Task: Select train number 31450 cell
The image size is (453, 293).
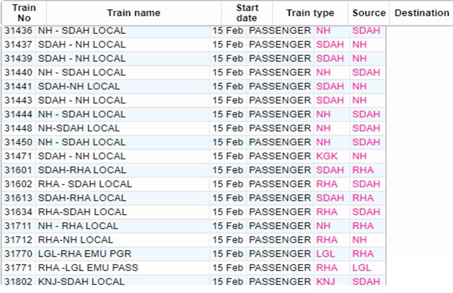Action: pos(19,142)
